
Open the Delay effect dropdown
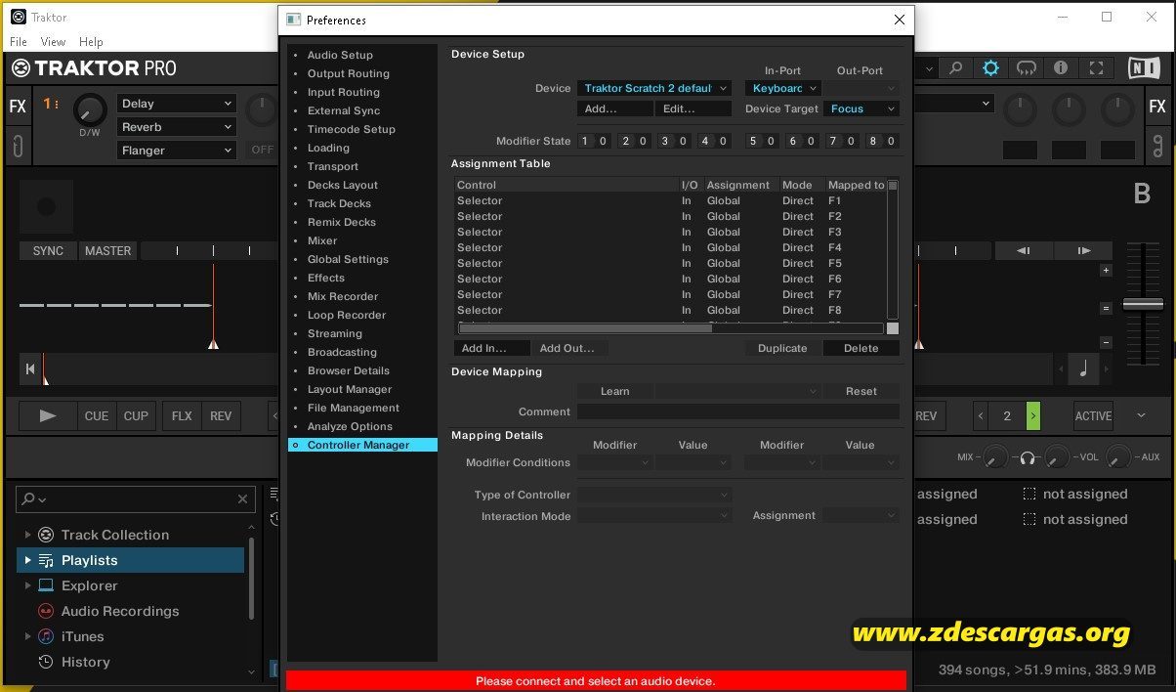click(x=177, y=104)
